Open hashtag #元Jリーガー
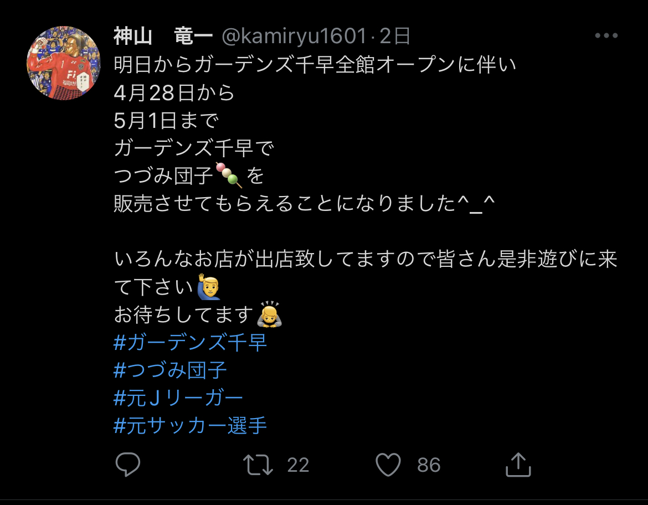Screen dimensions: 648x505 178,398
